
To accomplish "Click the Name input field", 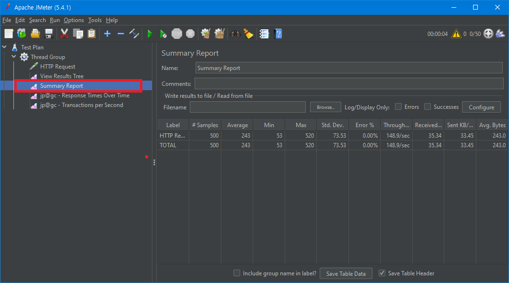I will [x=349, y=68].
